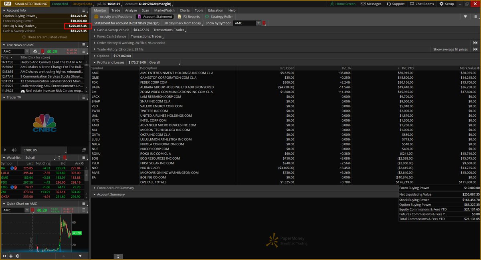Collapse the Account Info gadget
This screenshot has width=481, height=260.
click(4, 10)
